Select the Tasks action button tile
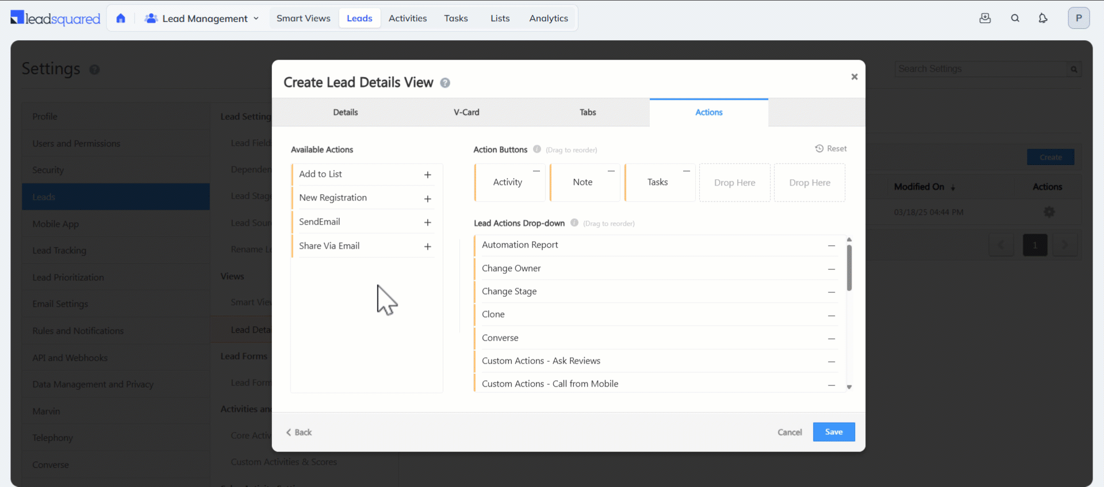1104x487 pixels. click(x=660, y=183)
